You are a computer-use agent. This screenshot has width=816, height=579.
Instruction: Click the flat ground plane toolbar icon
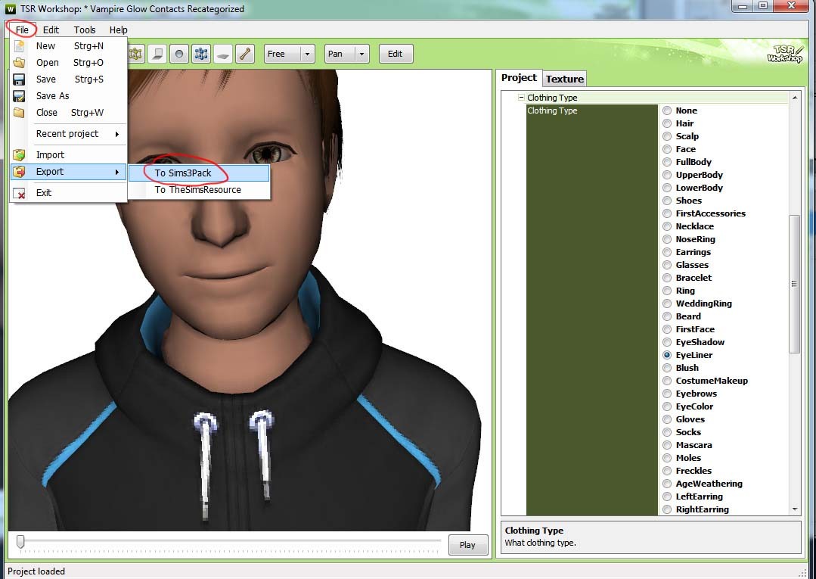point(223,54)
